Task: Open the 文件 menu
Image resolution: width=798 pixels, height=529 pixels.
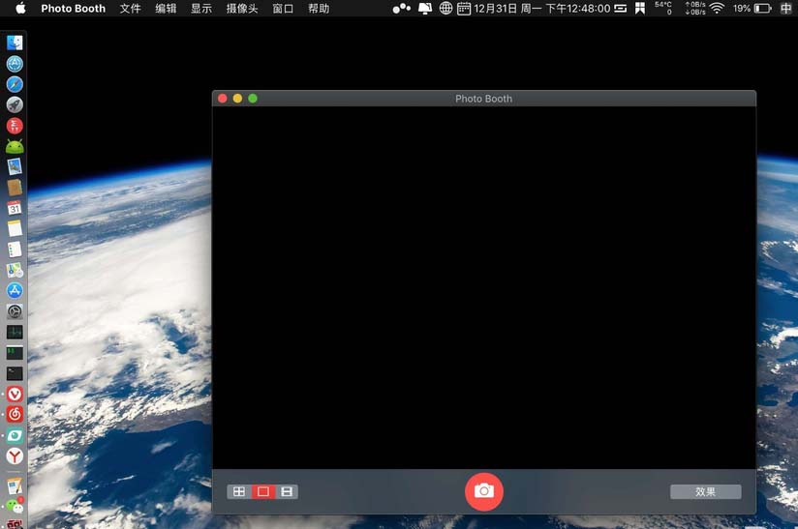Action: pyautogui.click(x=130, y=9)
